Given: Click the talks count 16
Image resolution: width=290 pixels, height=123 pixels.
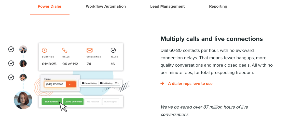Looking at the screenshot, I should coord(113,64).
